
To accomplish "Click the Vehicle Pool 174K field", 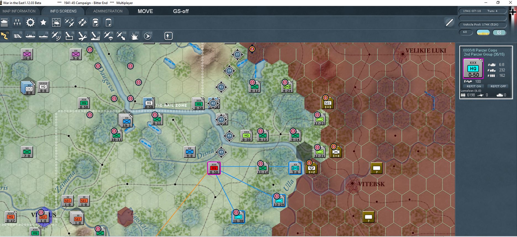I will (483, 25).
